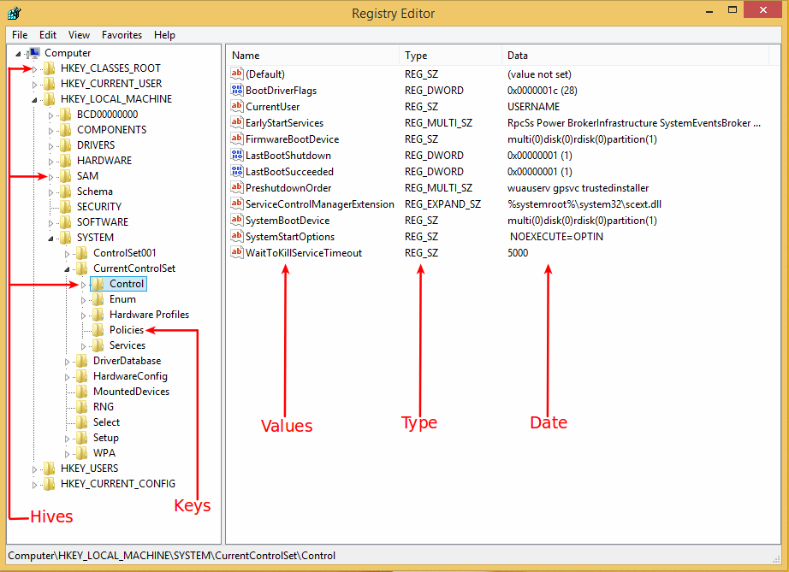Click the LastBootShutdown binary value icon
The height and width of the screenshot is (572, 789).
[x=237, y=156]
